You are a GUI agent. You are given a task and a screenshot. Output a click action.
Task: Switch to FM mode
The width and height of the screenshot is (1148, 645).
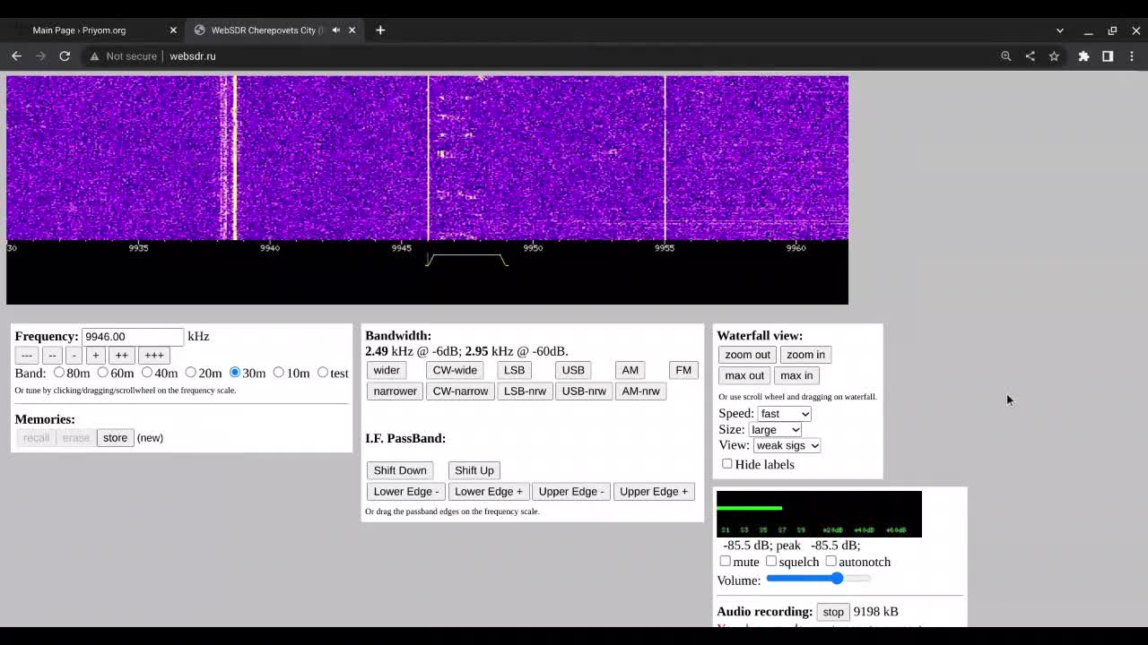click(x=683, y=370)
